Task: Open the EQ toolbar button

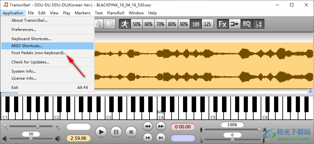Action: point(247,24)
